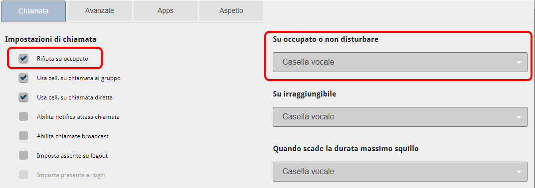Viewport: 535px width, 188px height.
Task: Open the Avanzate tab
Action: 100,11
